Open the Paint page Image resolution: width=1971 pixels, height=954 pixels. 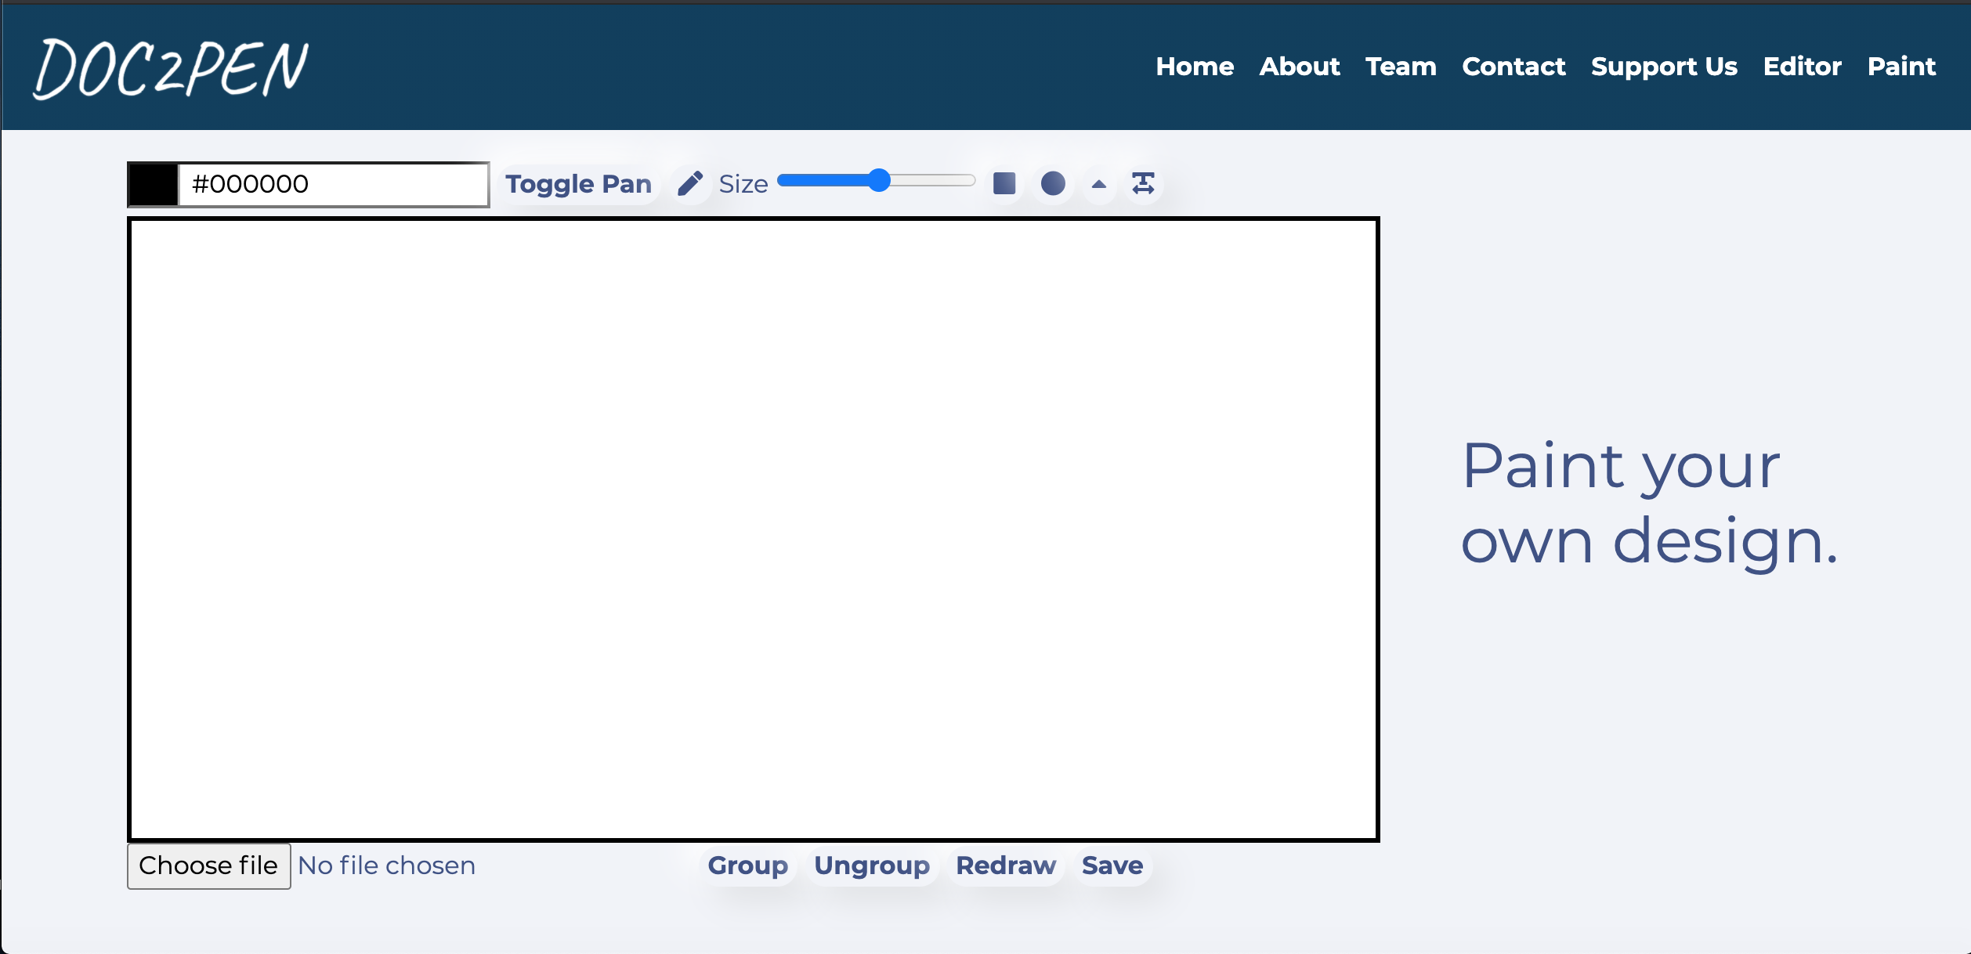click(x=1902, y=67)
